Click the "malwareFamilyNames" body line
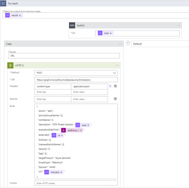This screenshot has width=189, height=188. coord(51,144)
